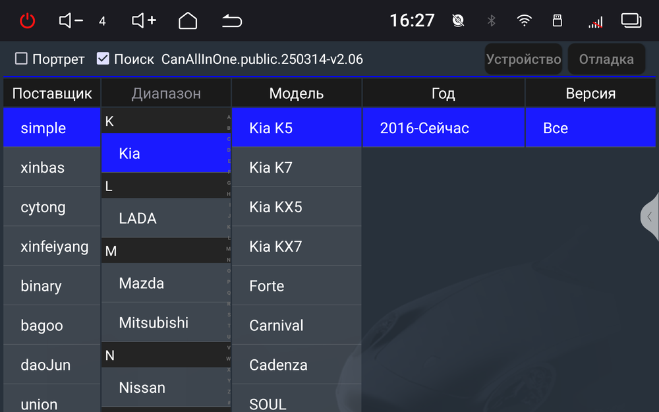Select the xinbas supplier entry
The width and height of the screenshot is (659, 412).
click(x=51, y=167)
